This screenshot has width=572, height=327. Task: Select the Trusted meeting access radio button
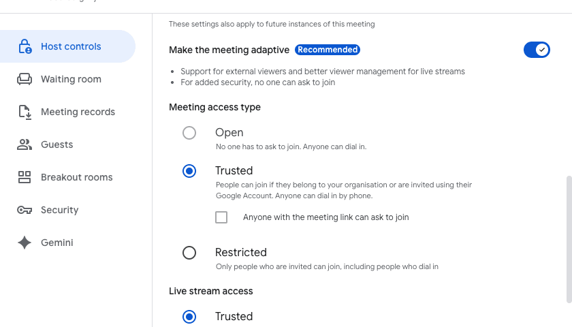click(189, 171)
